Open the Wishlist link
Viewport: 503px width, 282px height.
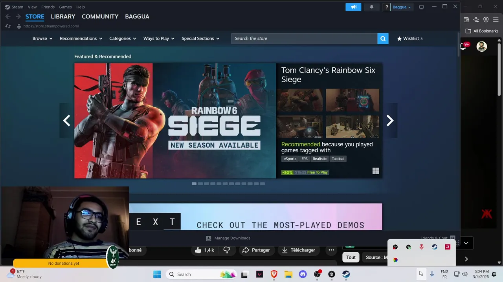[x=410, y=38]
